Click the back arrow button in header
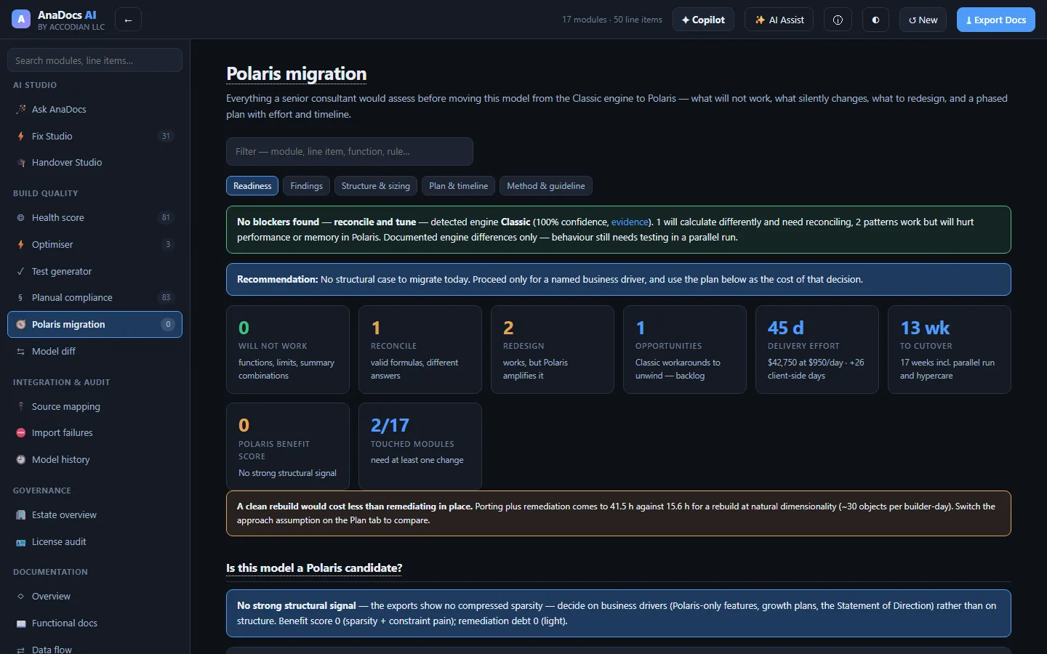Viewport: 1047px width, 654px height. 128,20
